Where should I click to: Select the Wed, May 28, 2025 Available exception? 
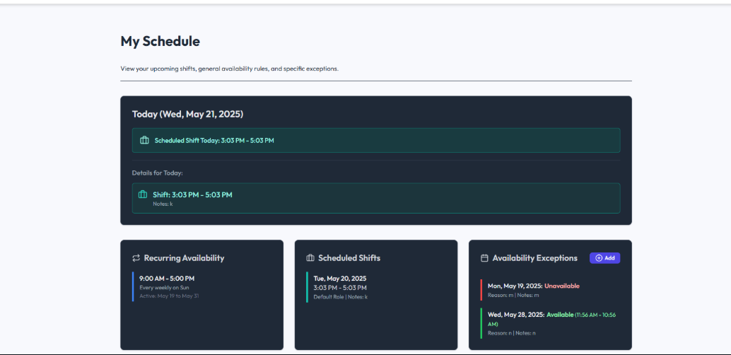coord(550,323)
